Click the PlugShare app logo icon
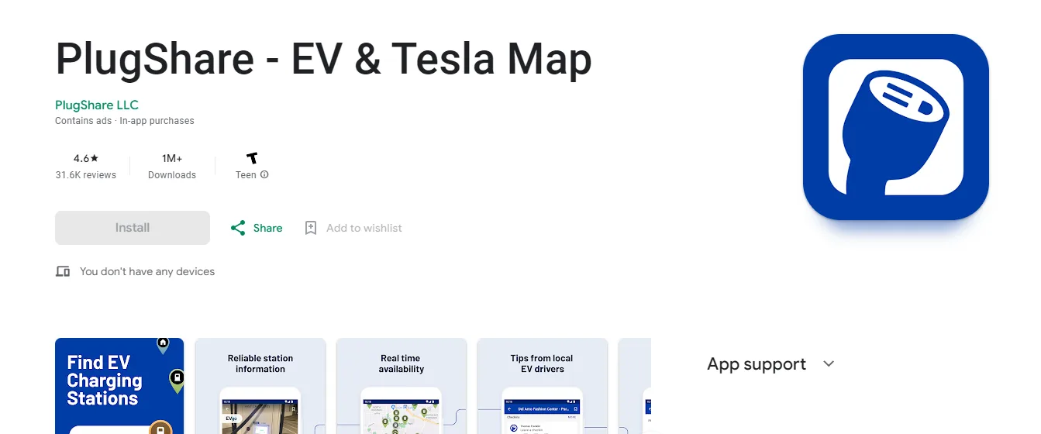Viewport: 1041px width, 434px height. click(895, 127)
